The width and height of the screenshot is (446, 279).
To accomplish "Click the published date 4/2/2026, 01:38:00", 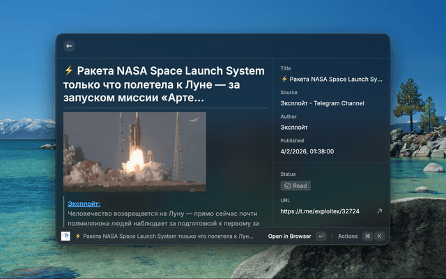I will [x=307, y=151].
